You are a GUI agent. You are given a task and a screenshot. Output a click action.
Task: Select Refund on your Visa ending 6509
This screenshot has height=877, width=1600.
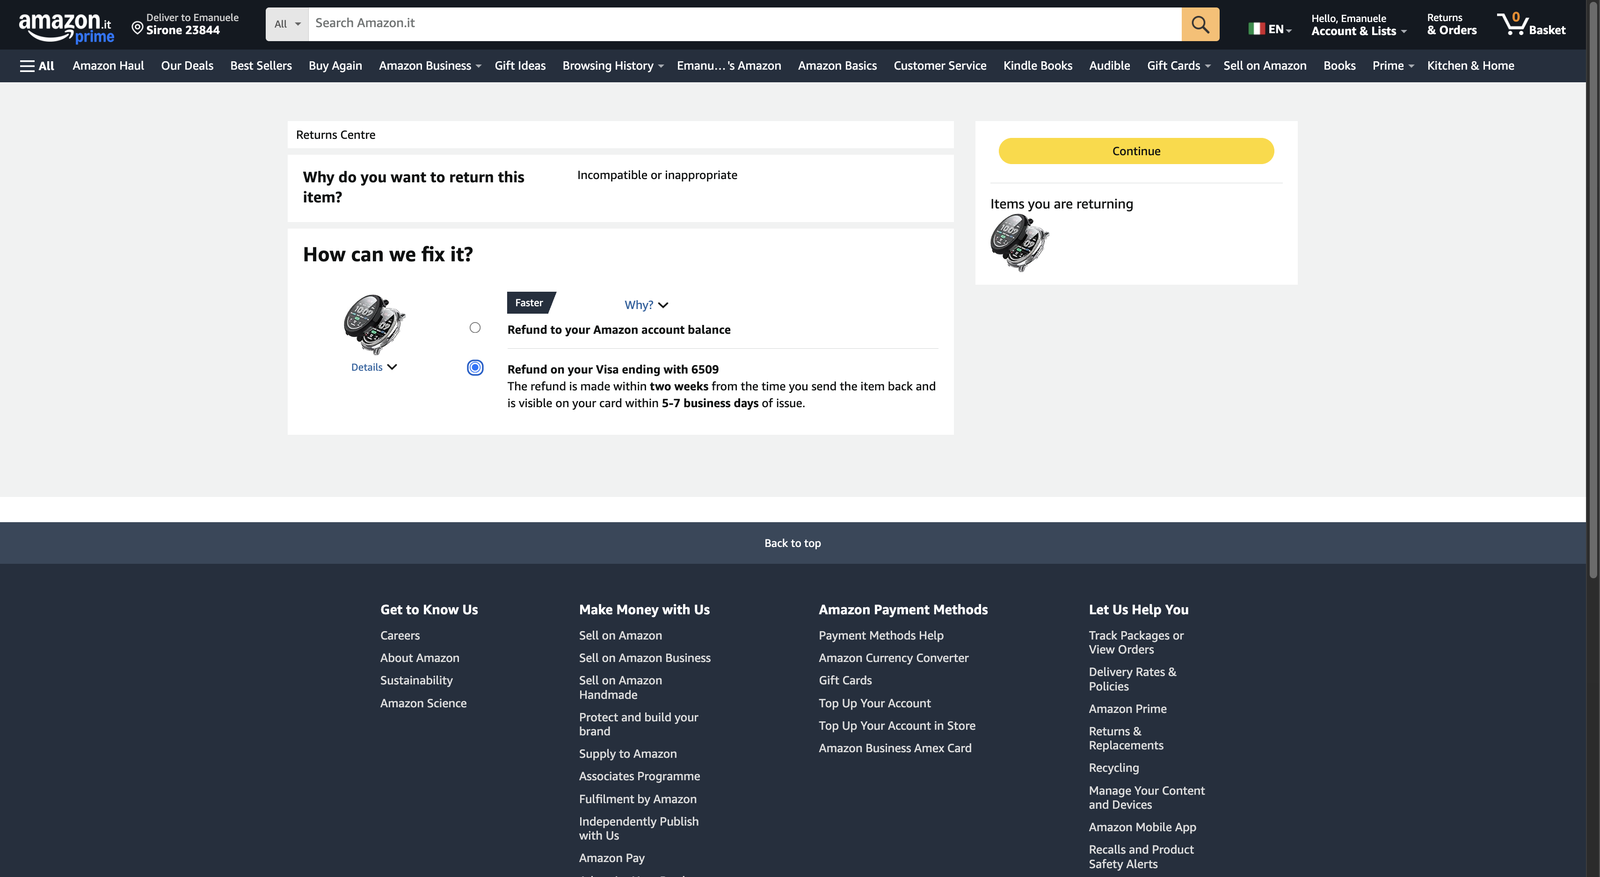pos(475,367)
